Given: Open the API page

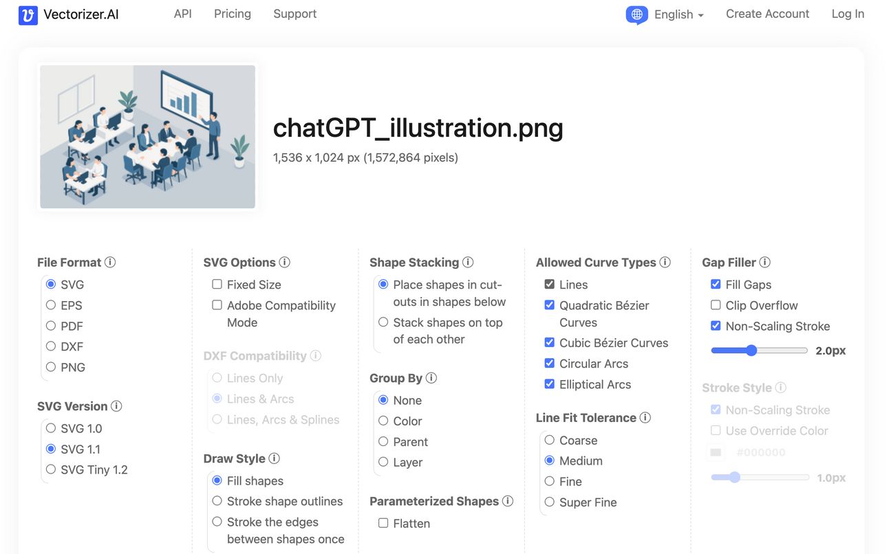Looking at the screenshot, I should [182, 14].
